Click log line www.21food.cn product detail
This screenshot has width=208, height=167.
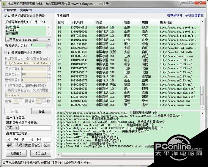[107, 113]
